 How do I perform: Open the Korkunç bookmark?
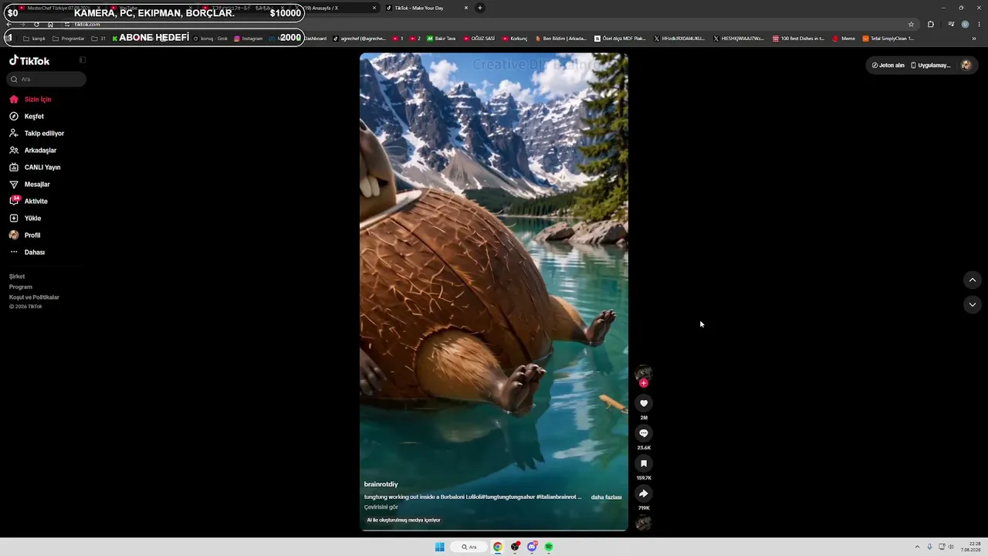pos(515,39)
